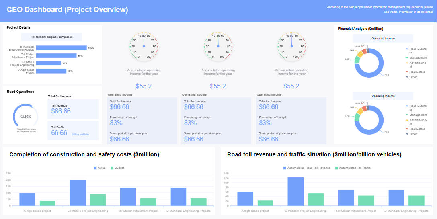
Task: Toggle Other legend in upper Operating Income donut
Action: pyautogui.click(x=411, y=77)
